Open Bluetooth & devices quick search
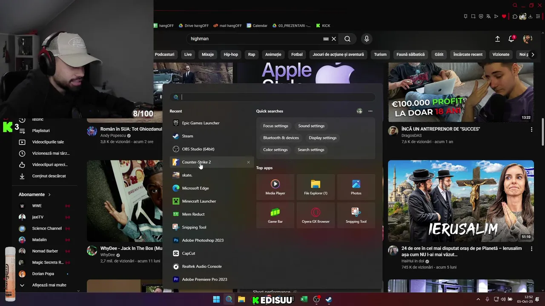Screen dimensions: 545x306 pos(281,138)
